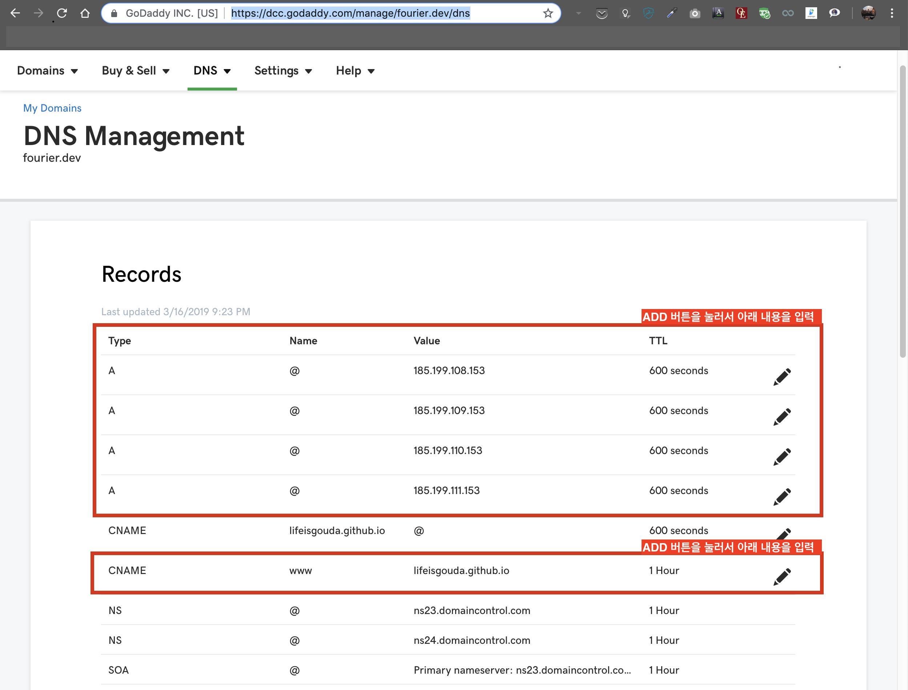Edit the 185.199.111.153 A record
908x690 pixels.
coord(782,497)
